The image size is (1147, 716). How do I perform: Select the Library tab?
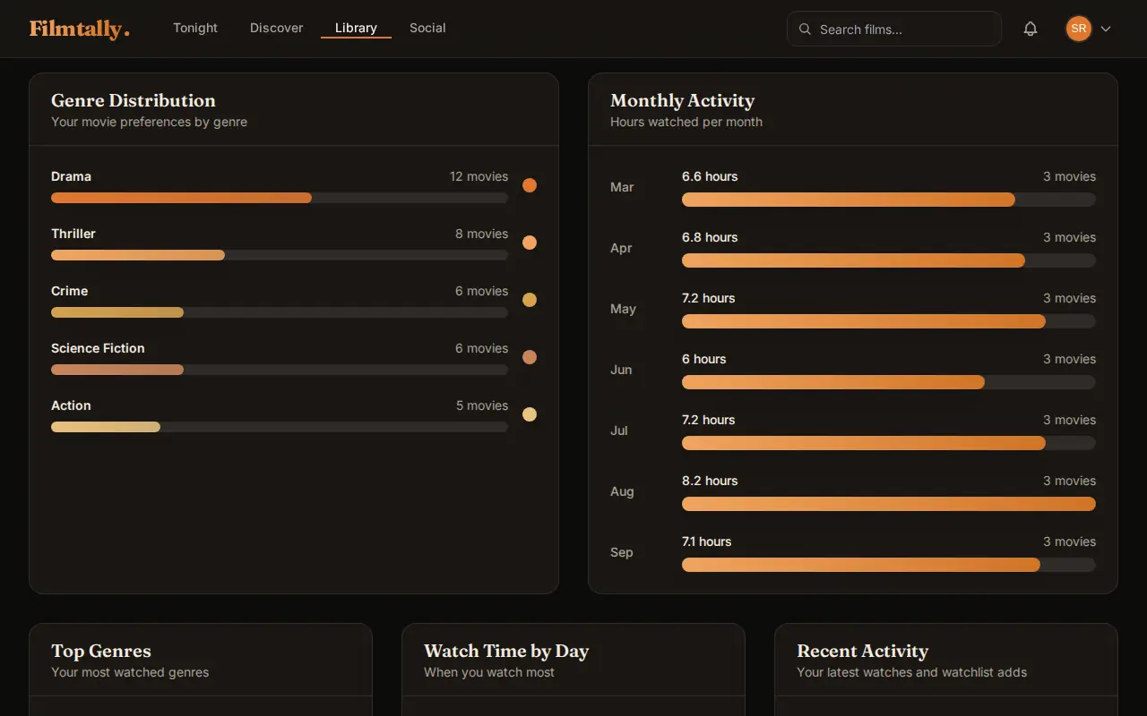click(x=356, y=28)
